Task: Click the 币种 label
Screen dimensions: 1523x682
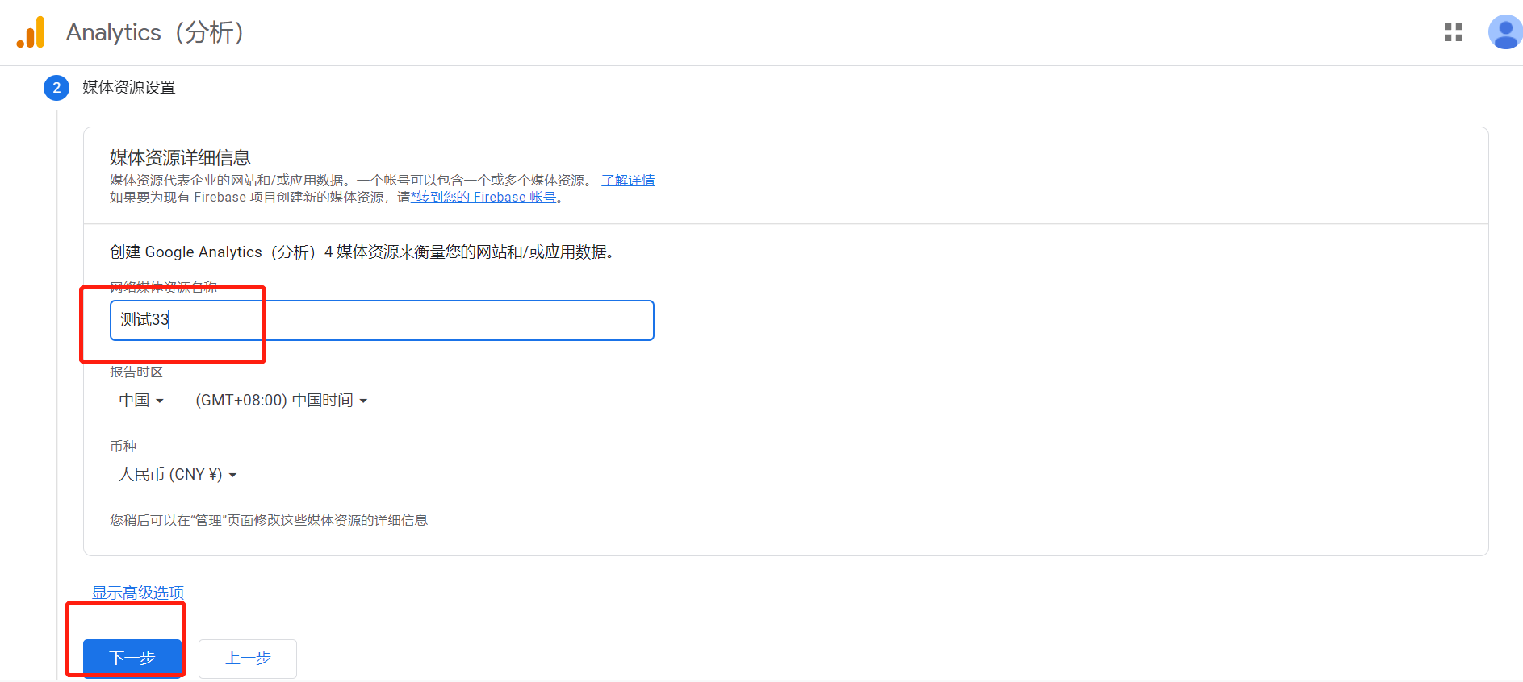Action: pyautogui.click(x=123, y=446)
